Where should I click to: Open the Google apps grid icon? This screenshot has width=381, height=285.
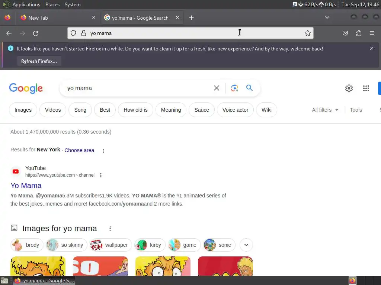coord(366,88)
